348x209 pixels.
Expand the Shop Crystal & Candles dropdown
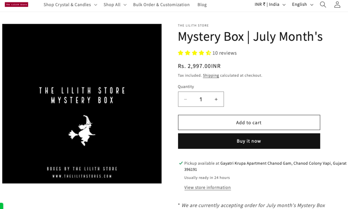click(67, 4)
